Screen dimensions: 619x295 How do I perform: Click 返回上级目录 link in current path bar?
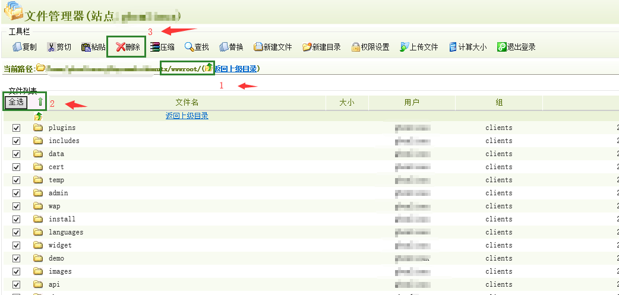236,69
